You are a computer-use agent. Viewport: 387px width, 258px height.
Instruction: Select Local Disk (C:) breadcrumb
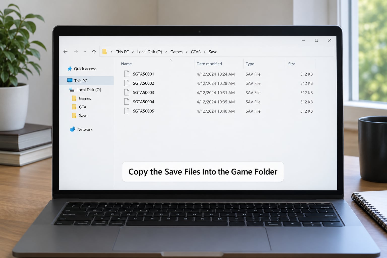(149, 52)
